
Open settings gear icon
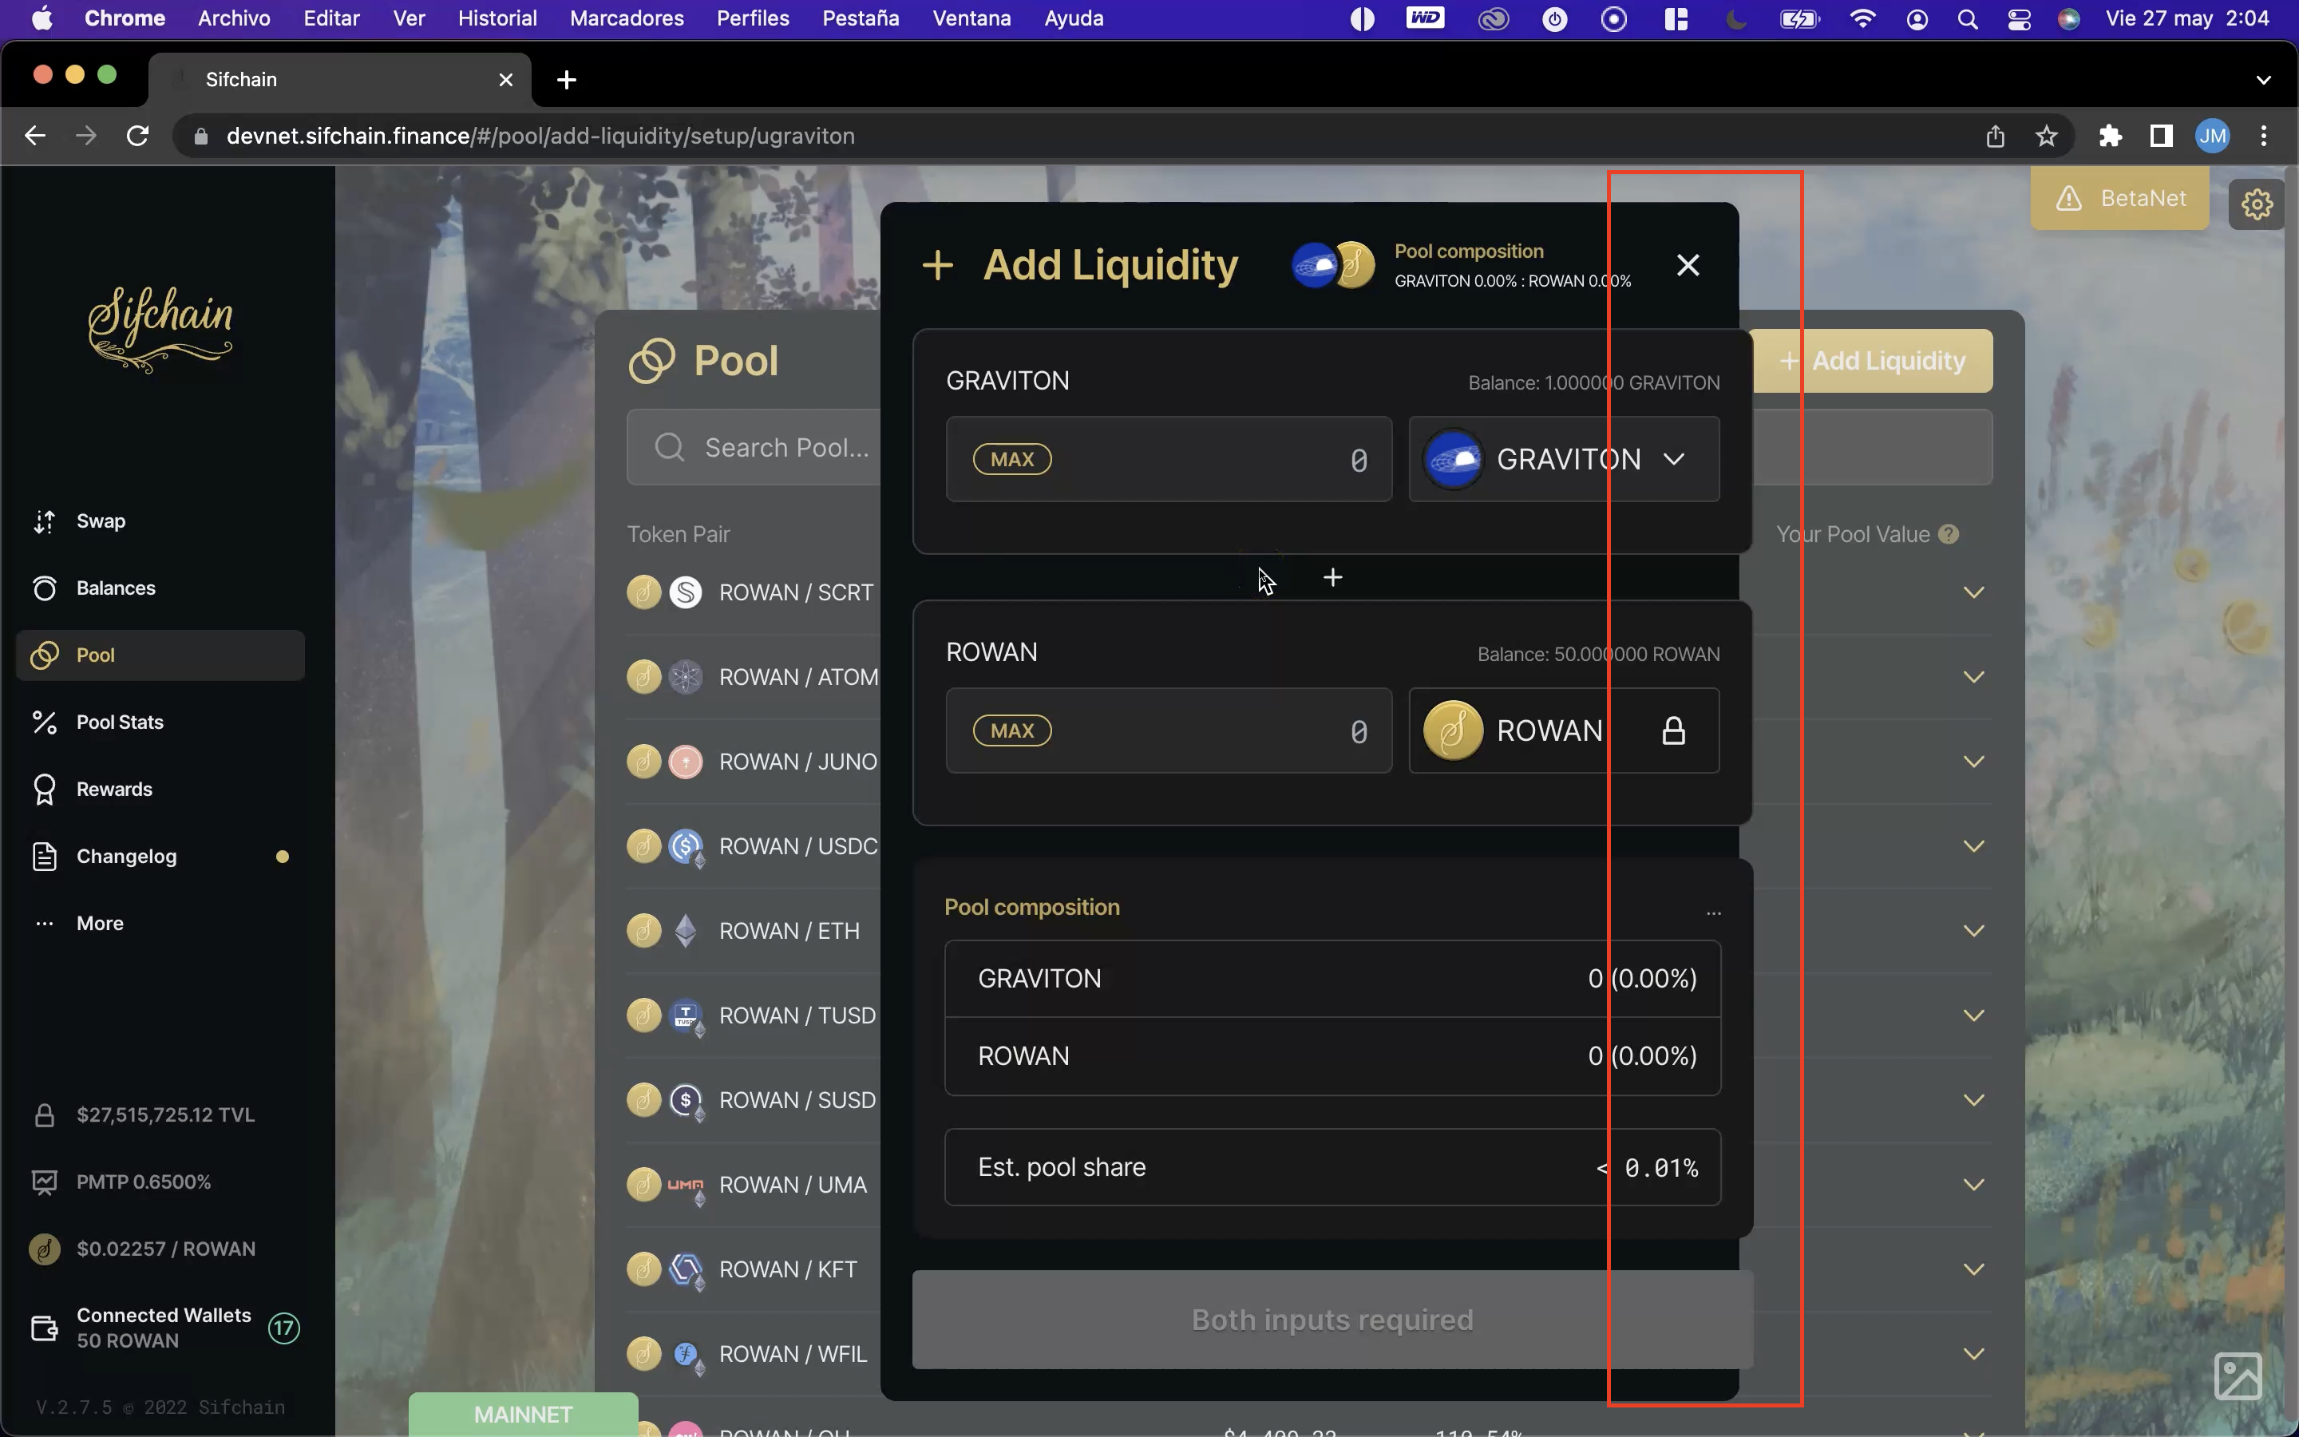pyautogui.click(x=2256, y=204)
